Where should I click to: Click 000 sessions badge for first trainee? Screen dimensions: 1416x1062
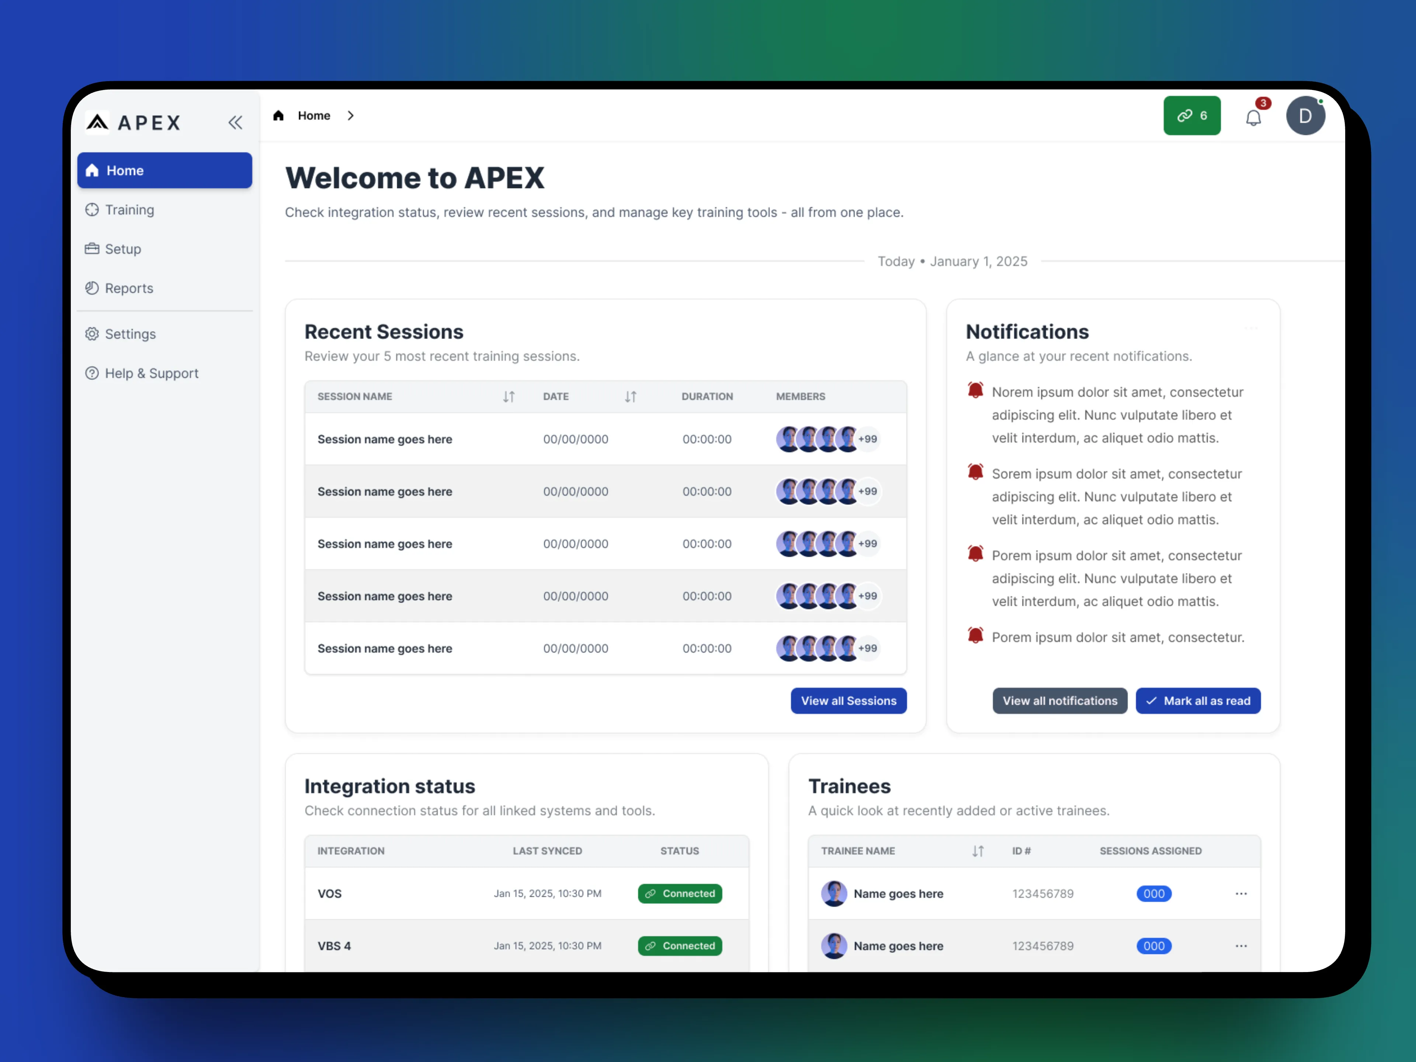pyautogui.click(x=1154, y=894)
